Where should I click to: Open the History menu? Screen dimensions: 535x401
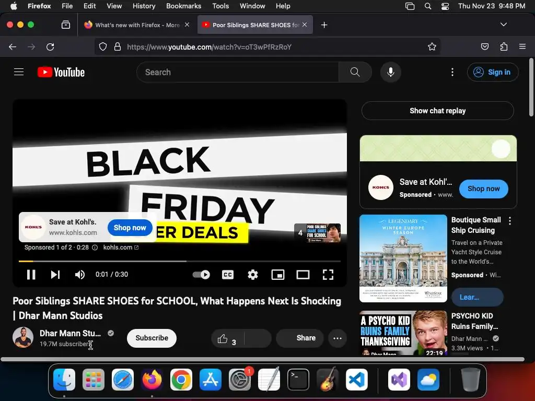[144, 6]
